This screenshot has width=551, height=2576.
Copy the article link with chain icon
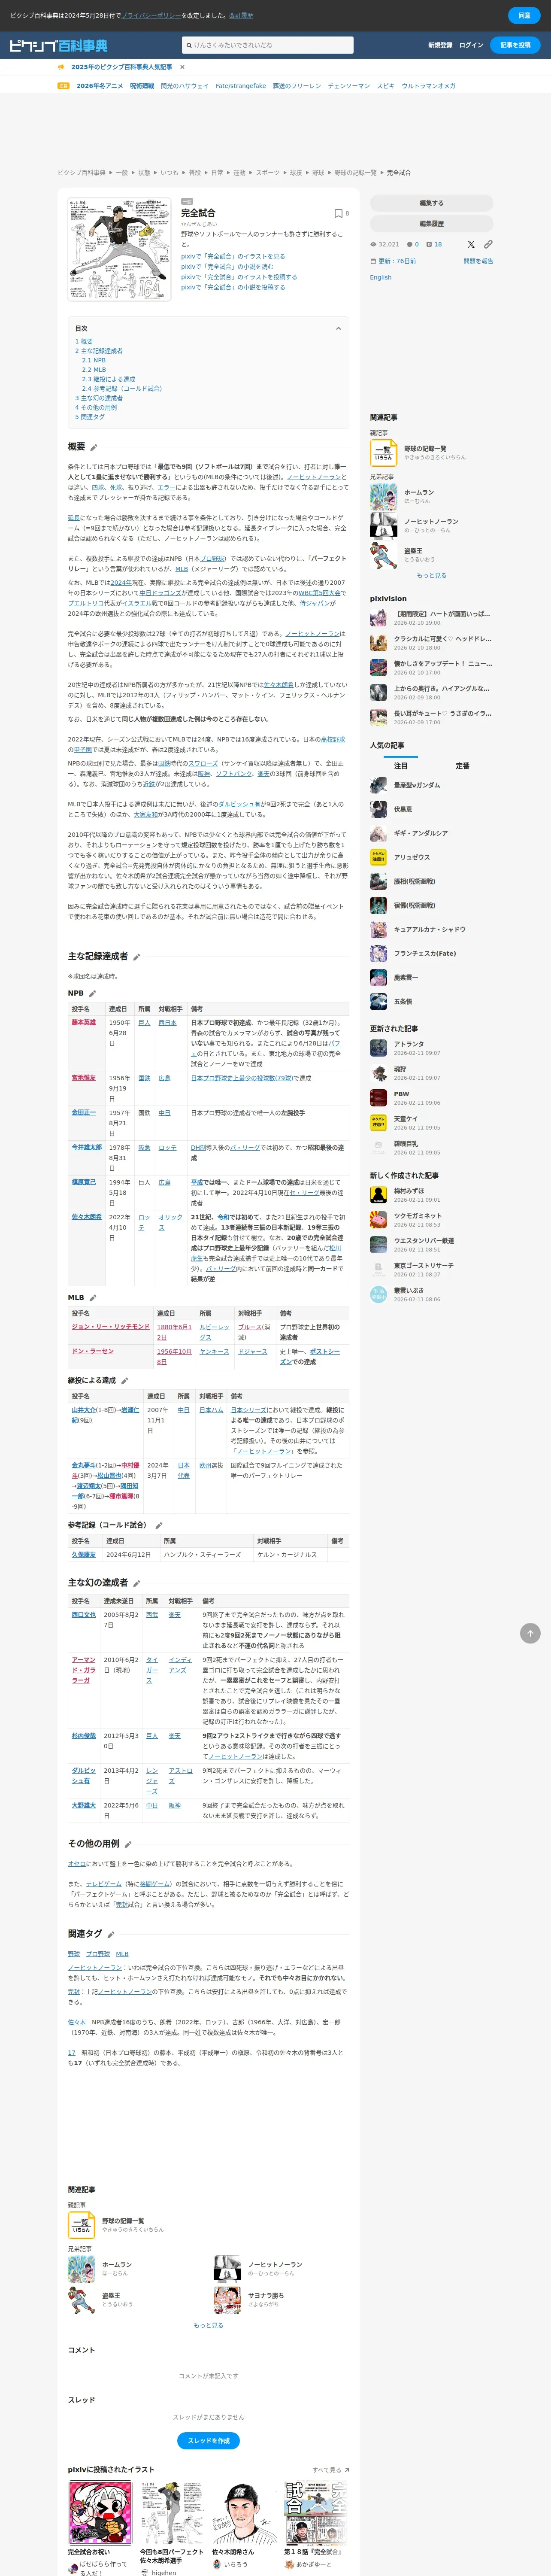(x=488, y=244)
